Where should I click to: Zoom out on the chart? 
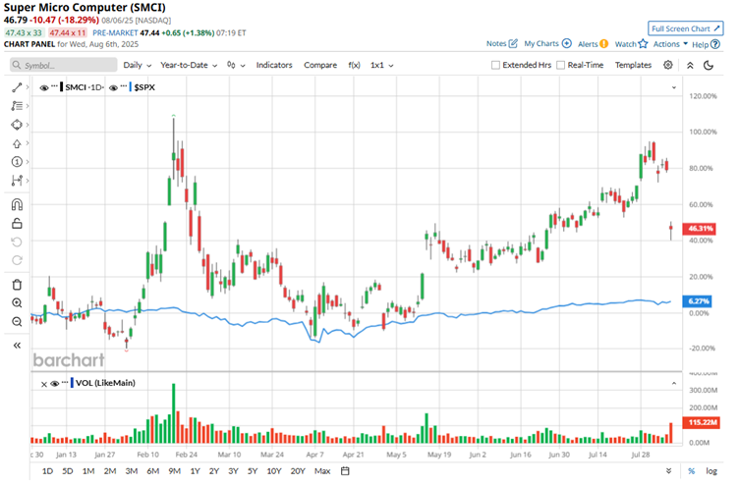point(17,322)
